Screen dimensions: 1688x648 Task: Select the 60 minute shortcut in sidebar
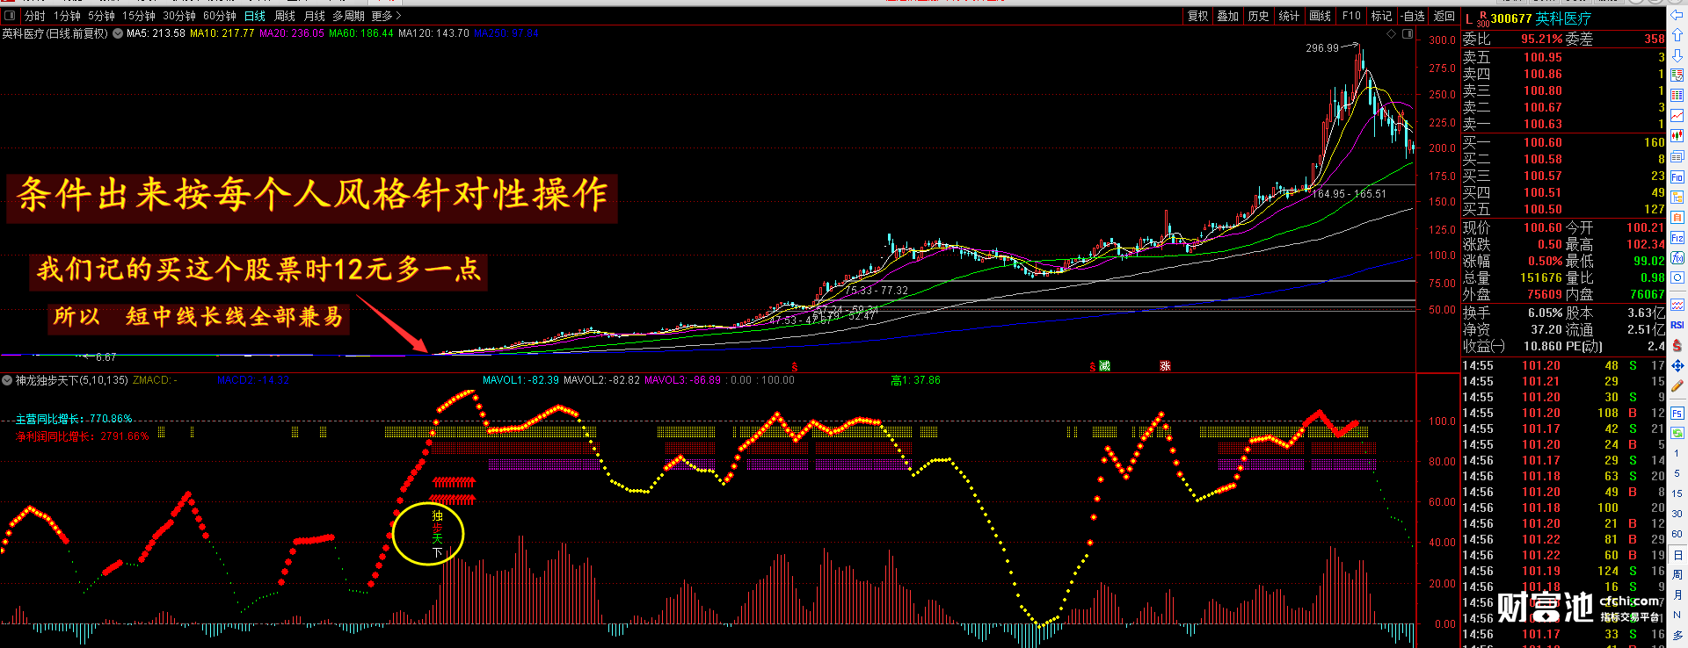coord(1677,534)
